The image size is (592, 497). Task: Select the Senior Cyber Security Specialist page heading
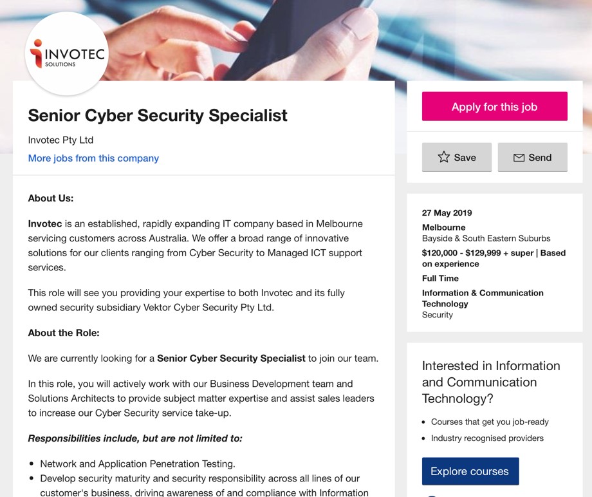tap(158, 116)
